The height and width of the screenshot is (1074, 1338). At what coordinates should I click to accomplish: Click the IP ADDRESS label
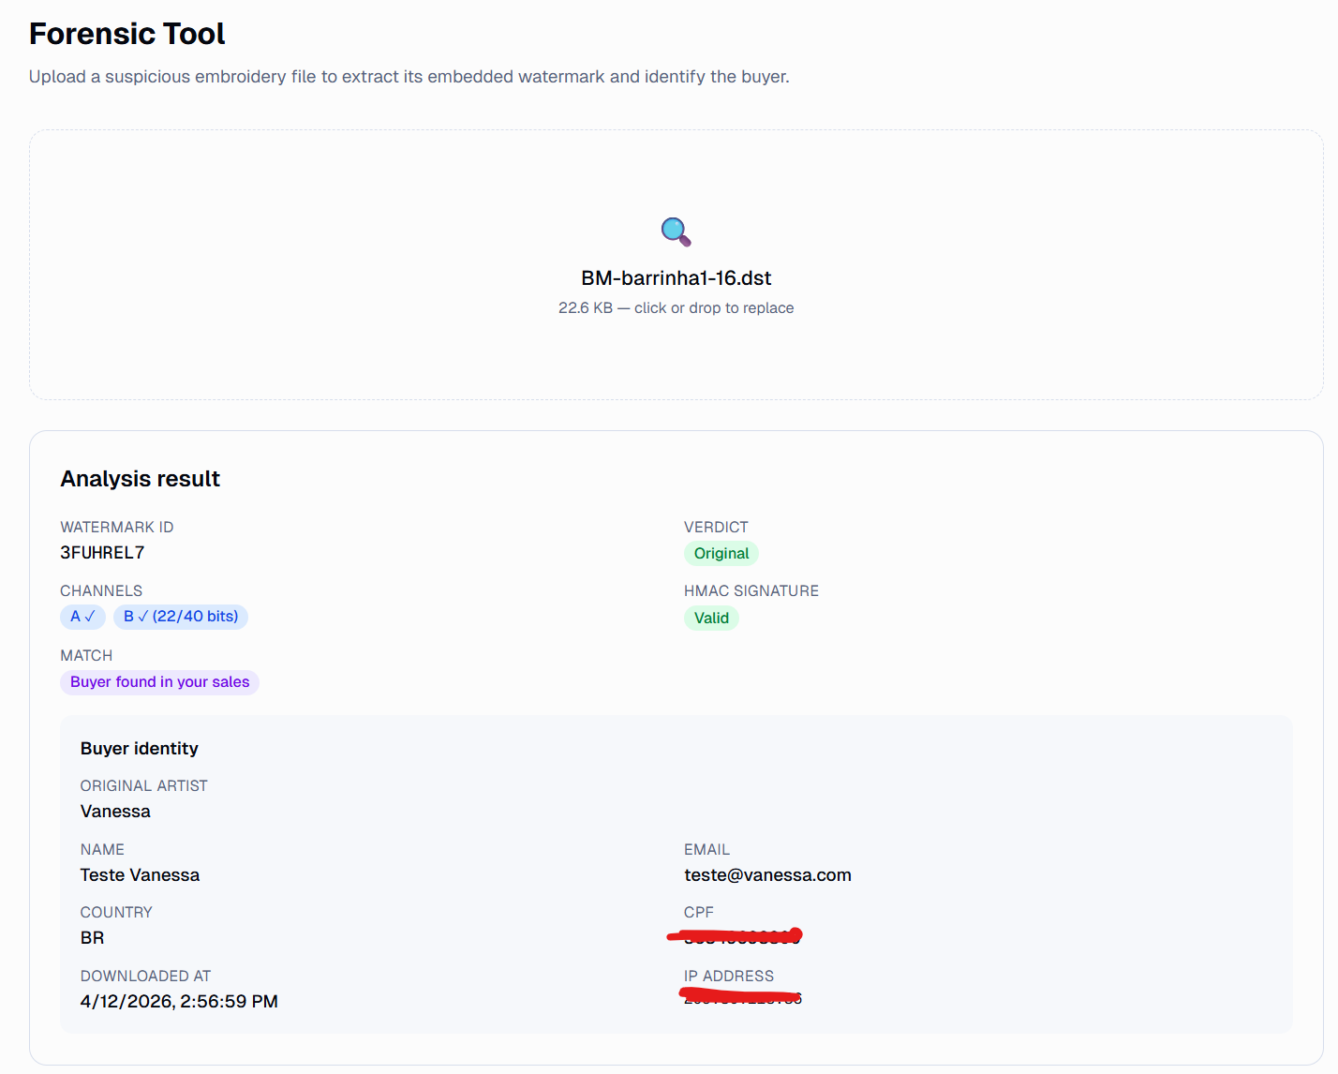click(729, 977)
